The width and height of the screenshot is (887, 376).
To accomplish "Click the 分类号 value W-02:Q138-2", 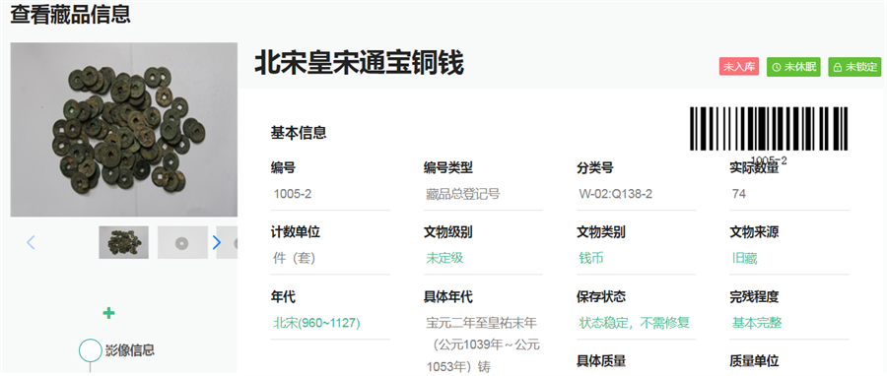I will coord(615,194).
